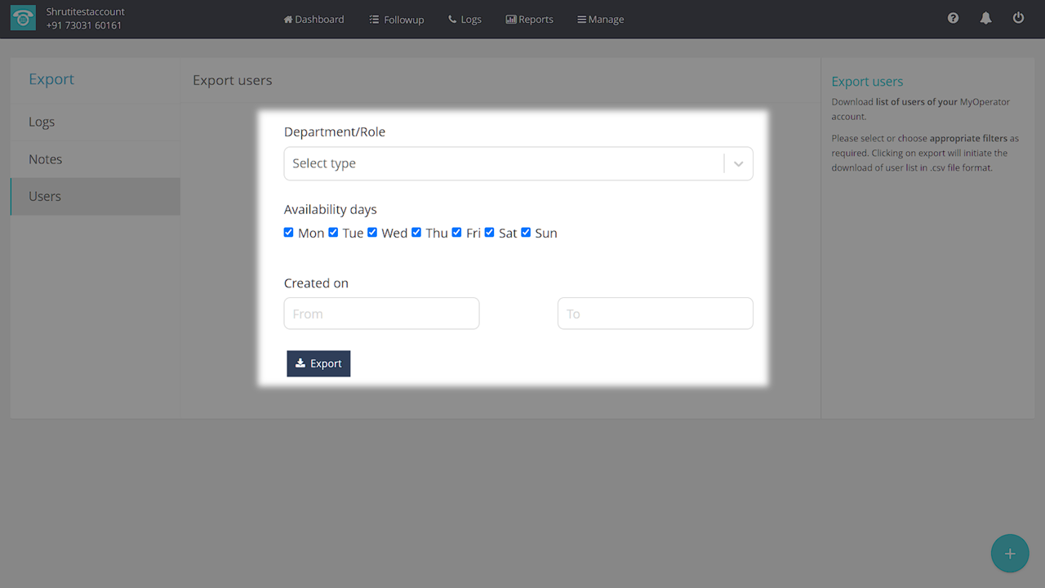Expand the Manage menu
Viewport: 1045px width, 588px height.
tap(600, 19)
